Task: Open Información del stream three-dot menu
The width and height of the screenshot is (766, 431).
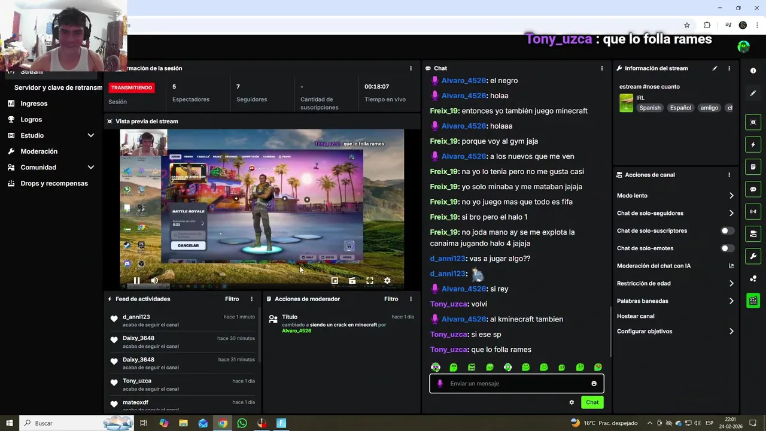Action: click(729, 68)
